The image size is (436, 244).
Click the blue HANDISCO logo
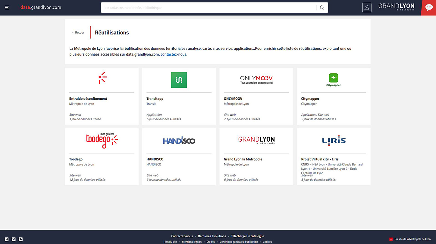(179, 140)
